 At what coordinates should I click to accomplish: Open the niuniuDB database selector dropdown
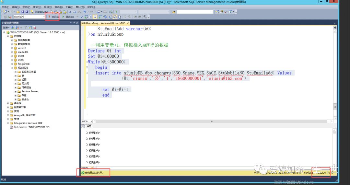(x=44, y=17)
